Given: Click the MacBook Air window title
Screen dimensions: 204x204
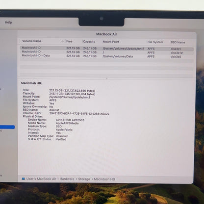Looking at the screenshot, I should [x=106, y=34].
